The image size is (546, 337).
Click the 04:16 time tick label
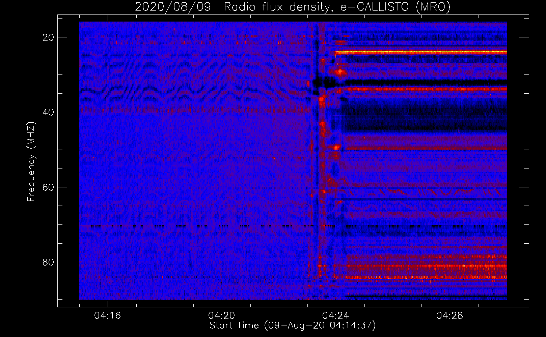coord(108,316)
